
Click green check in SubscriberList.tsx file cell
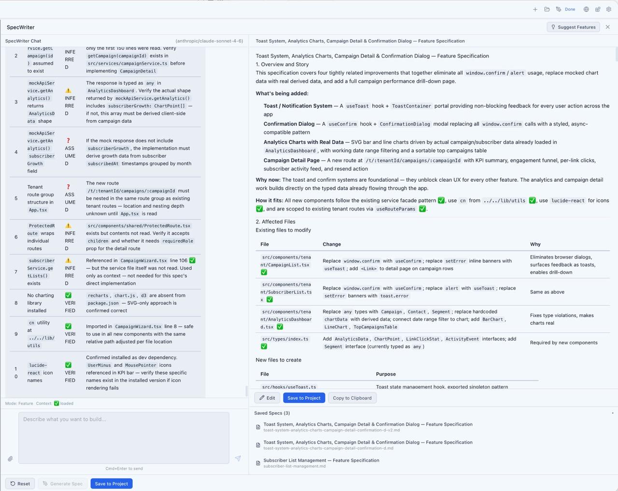[x=269, y=300]
